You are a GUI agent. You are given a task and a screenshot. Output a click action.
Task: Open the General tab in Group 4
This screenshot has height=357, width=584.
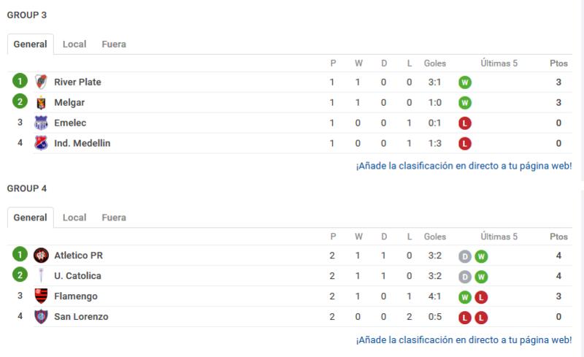pos(31,218)
